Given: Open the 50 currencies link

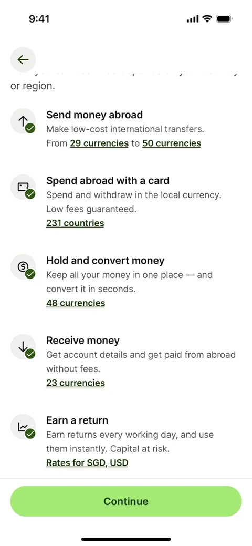Looking at the screenshot, I should (172, 143).
